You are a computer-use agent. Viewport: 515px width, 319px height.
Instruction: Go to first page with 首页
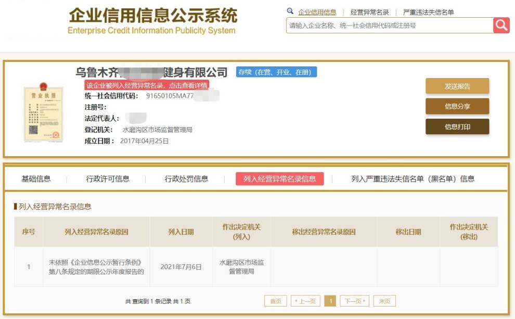pyautogui.click(x=275, y=301)
